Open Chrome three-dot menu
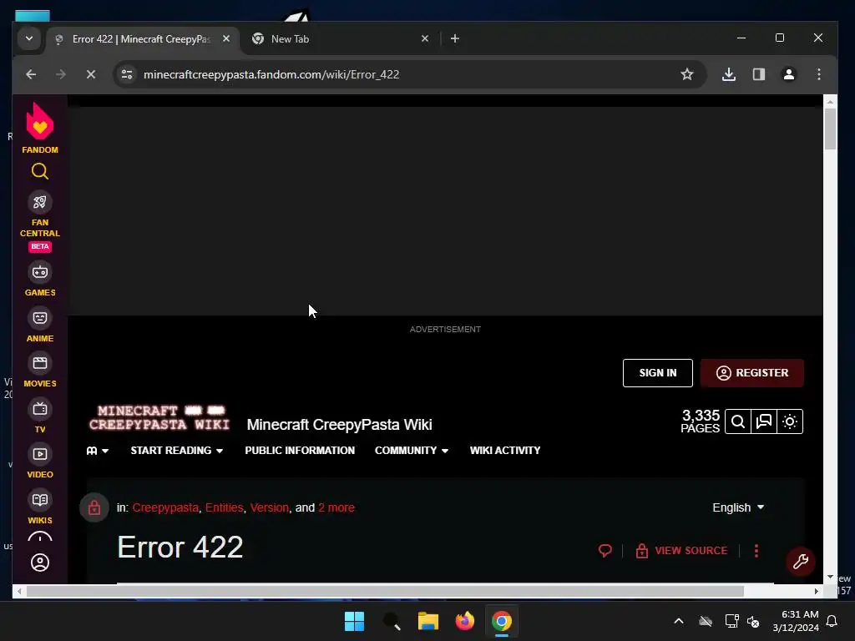The height and width of the screenshot is (641, 855). point(818,74)
